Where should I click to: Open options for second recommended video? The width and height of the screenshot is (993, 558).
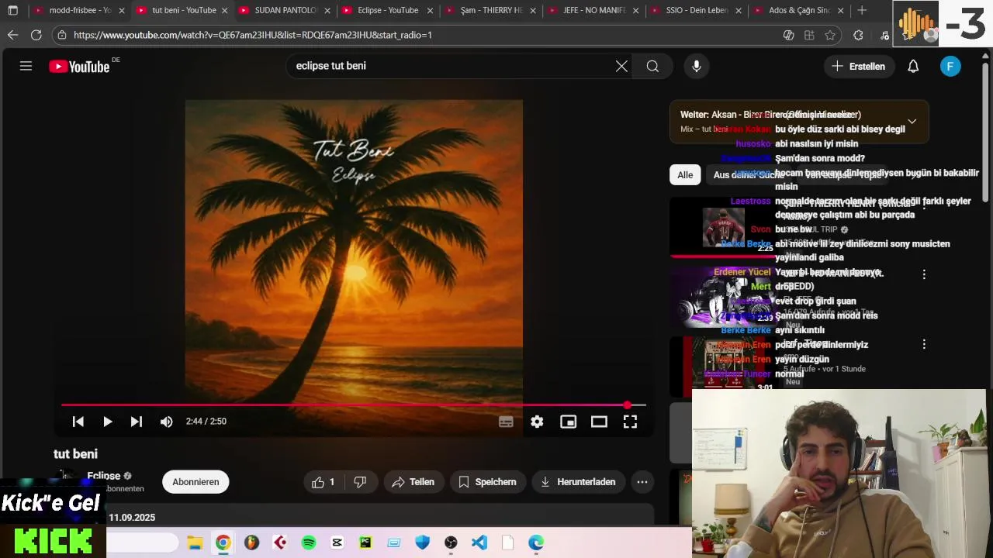924,274
